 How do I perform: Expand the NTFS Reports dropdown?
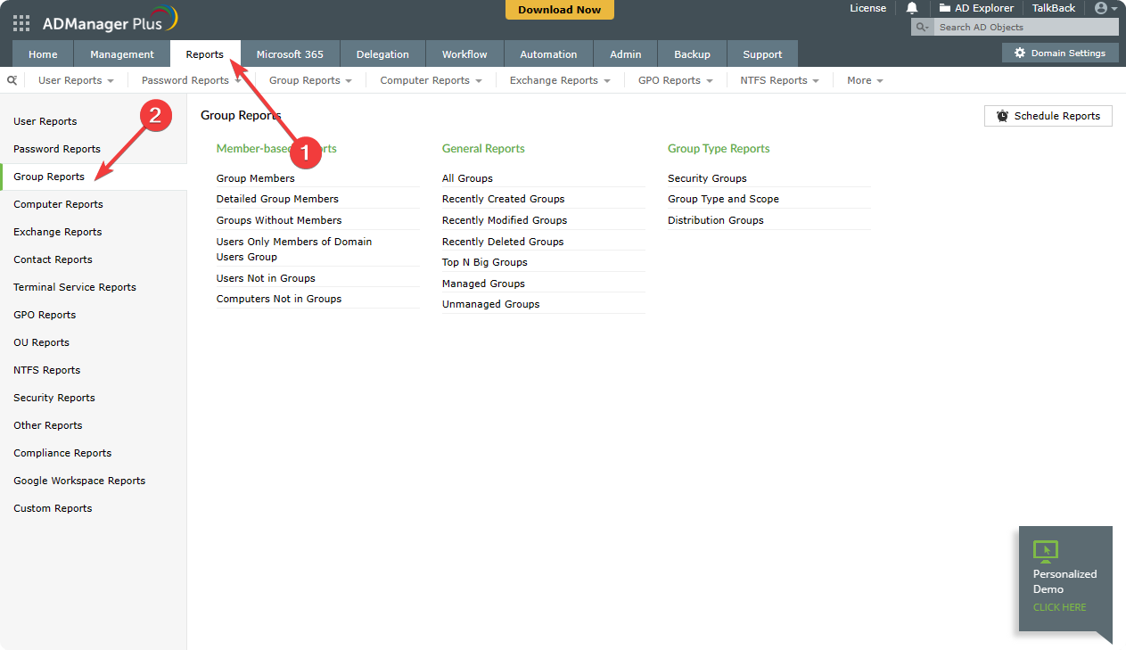[779, 79]
